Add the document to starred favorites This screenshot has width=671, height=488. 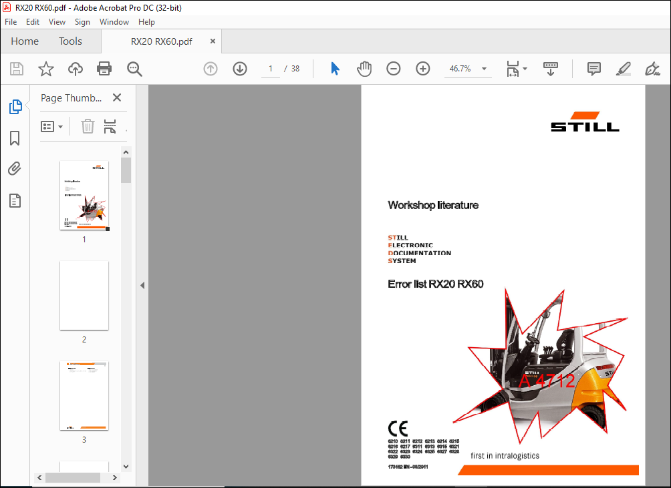pyautogui.click(x=46, y=69)
